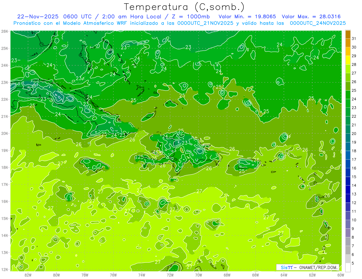This screenshot has height=279, width=362.
Task: Click the 70W longitude axis label
Action: click(198, 274)
